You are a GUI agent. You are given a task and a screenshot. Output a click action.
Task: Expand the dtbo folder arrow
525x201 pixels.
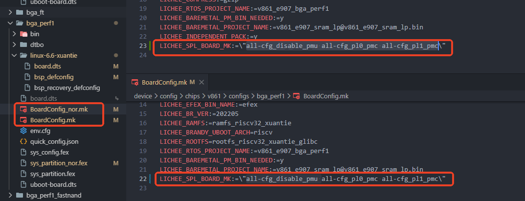[x=15, y=45]
